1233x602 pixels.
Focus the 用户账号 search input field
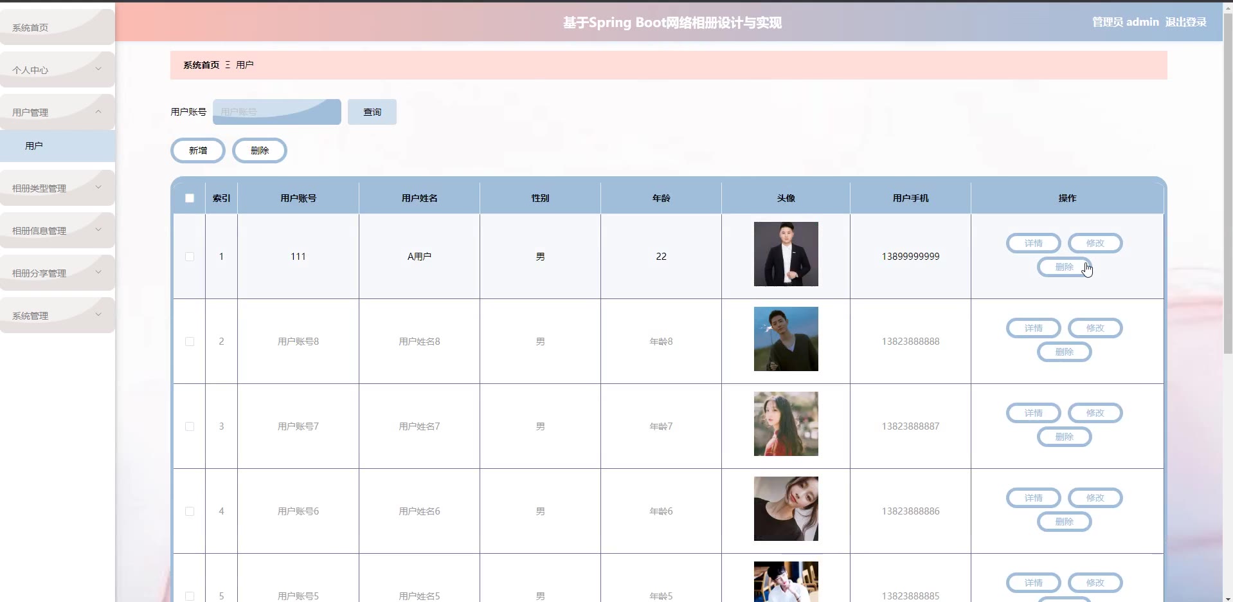276,112
